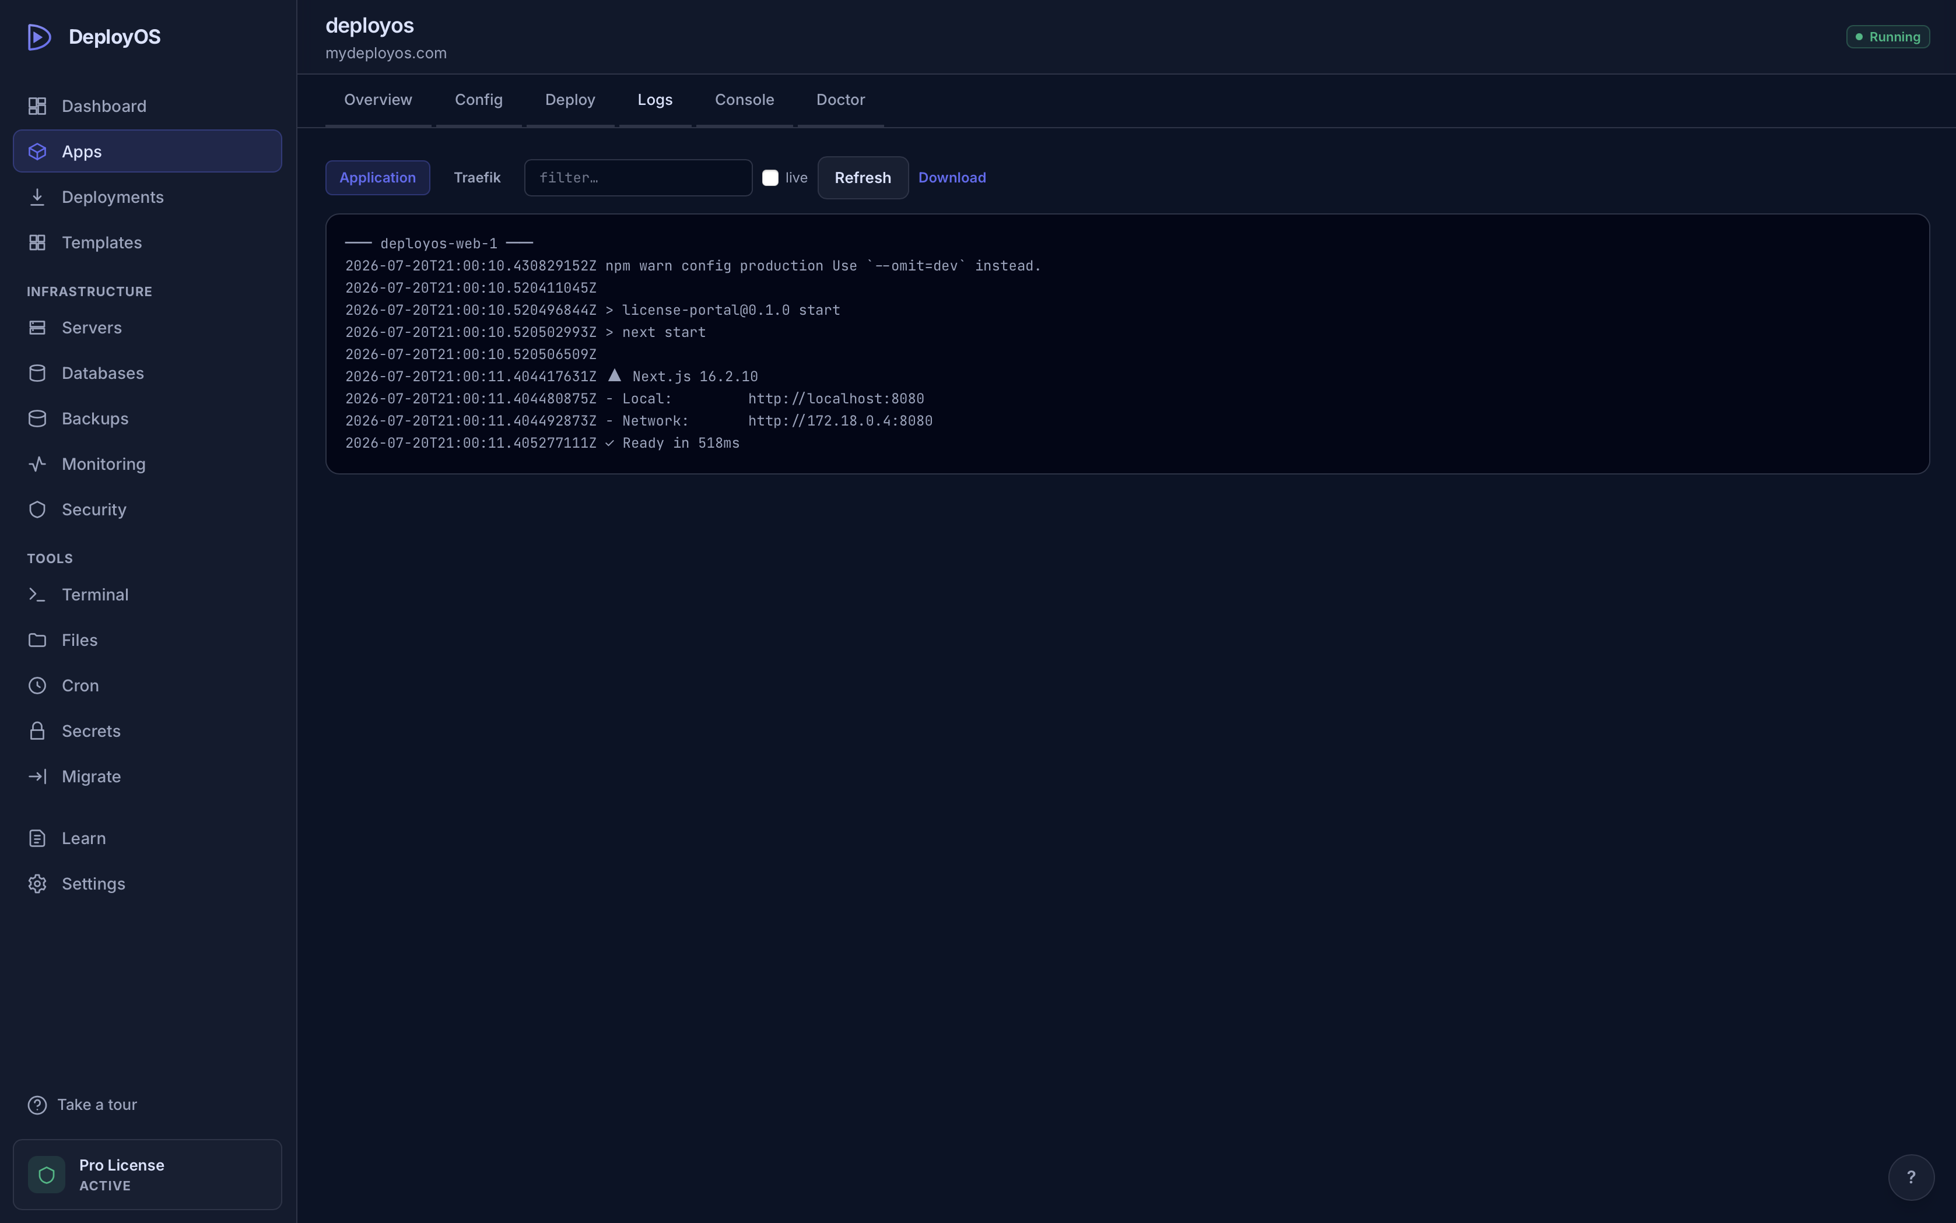The height and width of the screenshot is (1223, 1956).
Task: Open the help question-mark bubble
Action: tap(1911, 1178)
